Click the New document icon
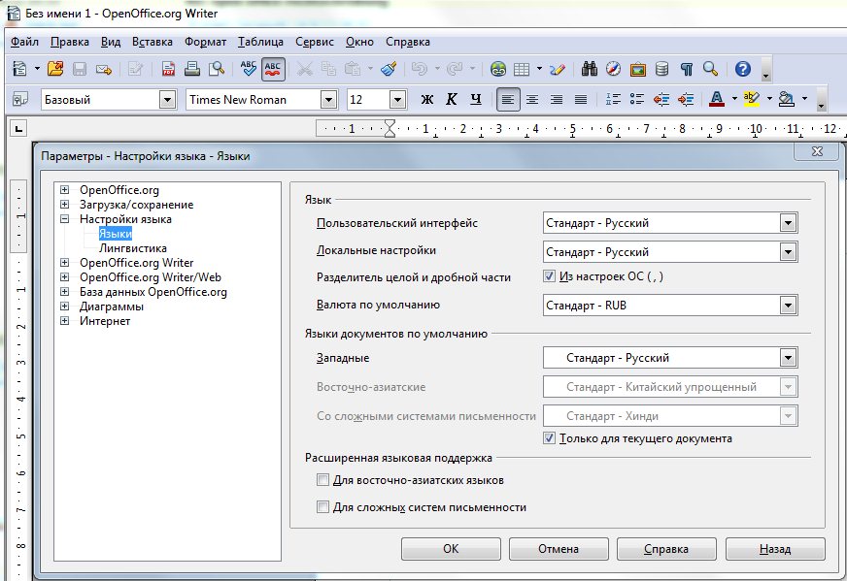The height and width of the screenshot is (581, 847). pos(20,69)
